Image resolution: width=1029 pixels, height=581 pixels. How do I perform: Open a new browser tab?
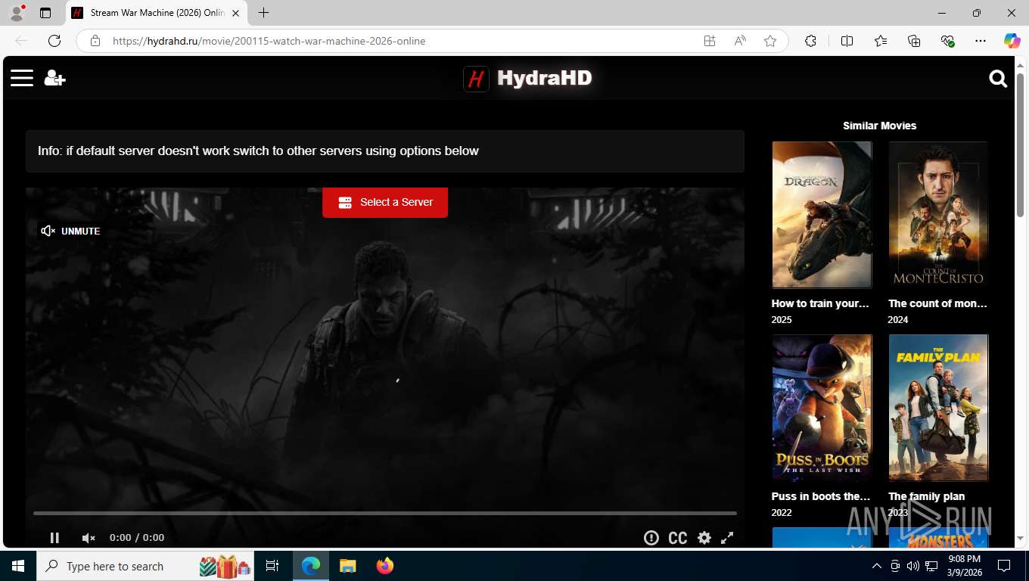[x=263, y=13]
